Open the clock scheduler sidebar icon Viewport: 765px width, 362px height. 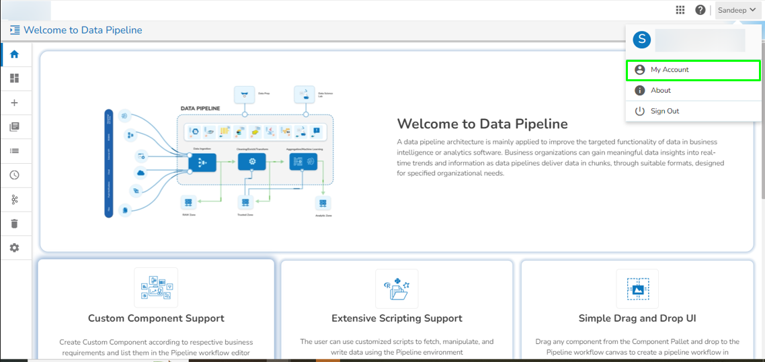coord(15,175)
